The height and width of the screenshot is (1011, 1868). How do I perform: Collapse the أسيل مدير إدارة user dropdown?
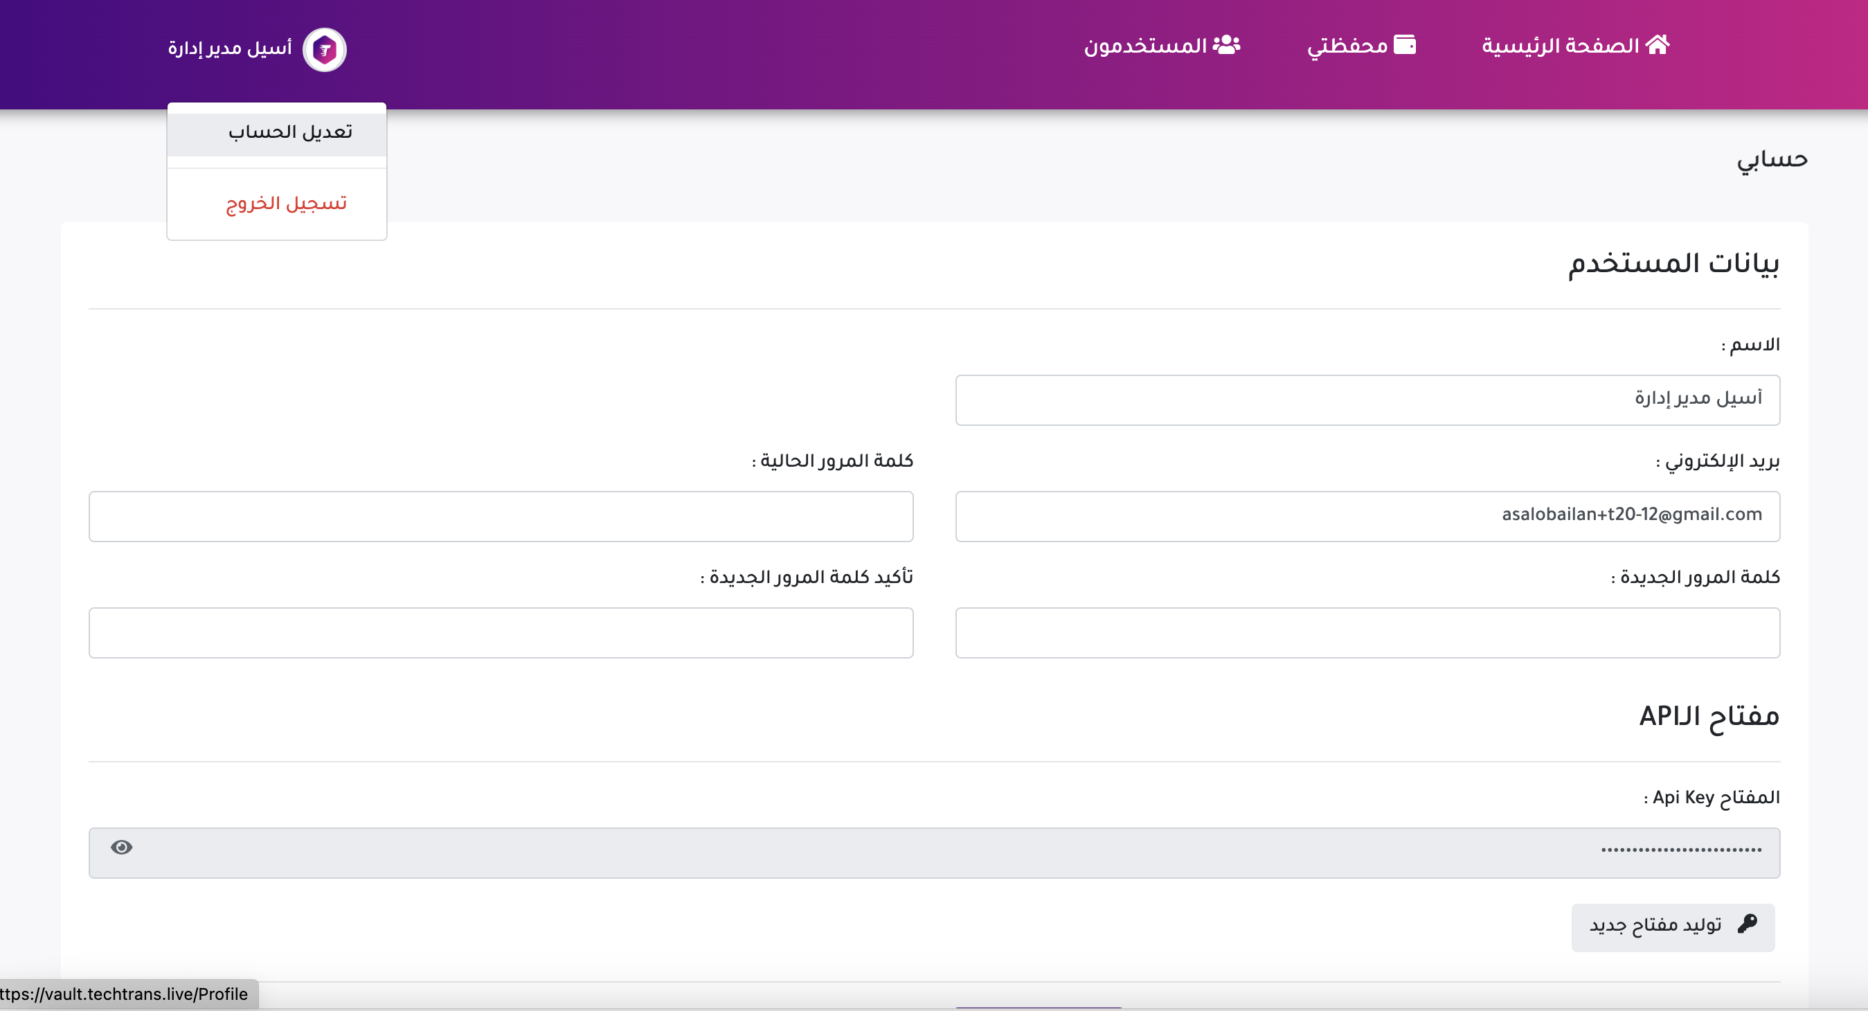point(230,48)
